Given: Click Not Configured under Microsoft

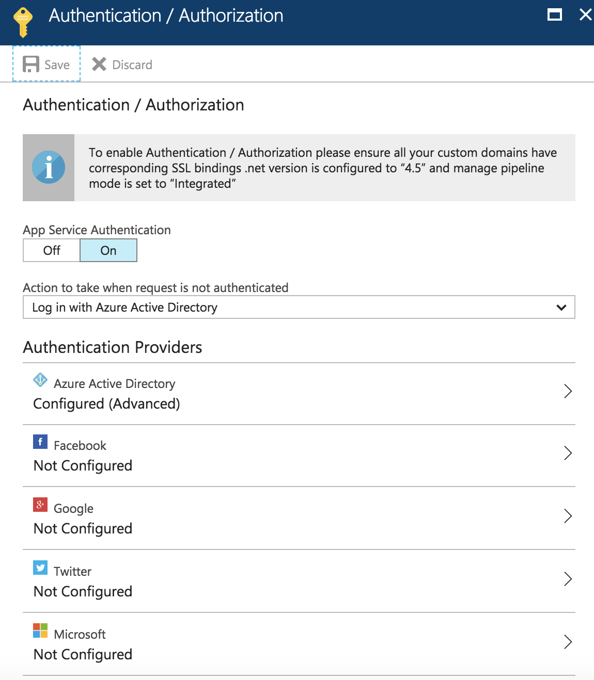Looking at the screenshot, I should coord(83,655).
